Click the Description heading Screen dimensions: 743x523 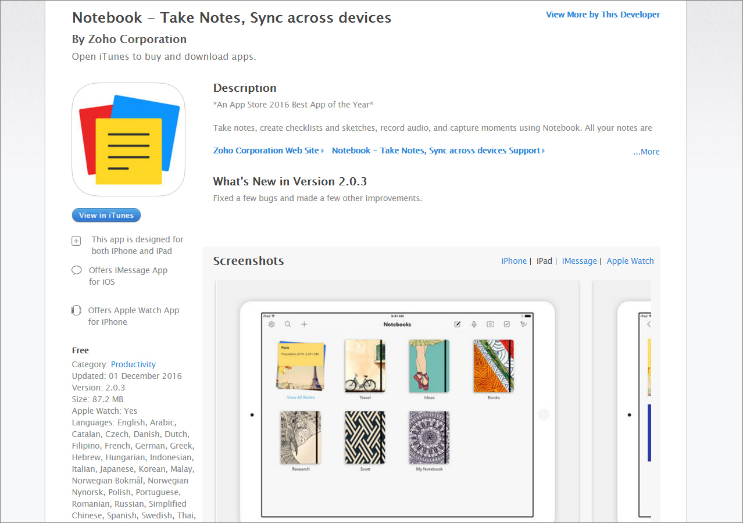coord(245,88)
